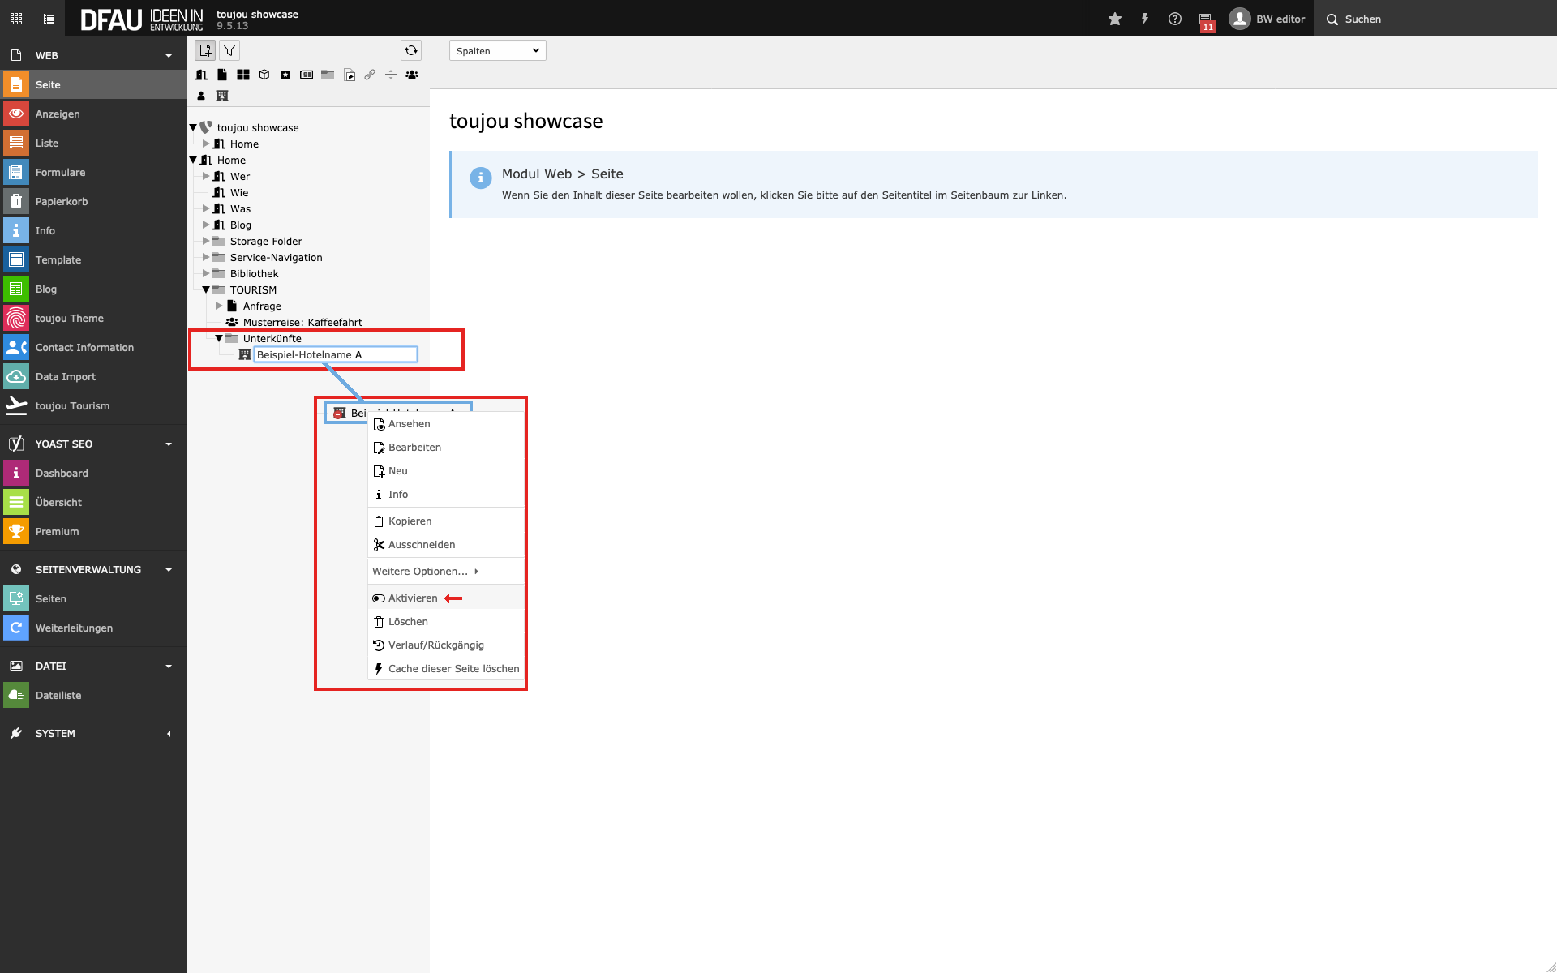The image size is (1557, 973).
Task: Open bookmarks star in top bar
Action: pyautogui.click(x=1115, y=19)
